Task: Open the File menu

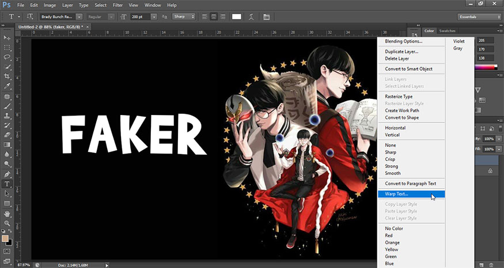Action: coord(21,5)
